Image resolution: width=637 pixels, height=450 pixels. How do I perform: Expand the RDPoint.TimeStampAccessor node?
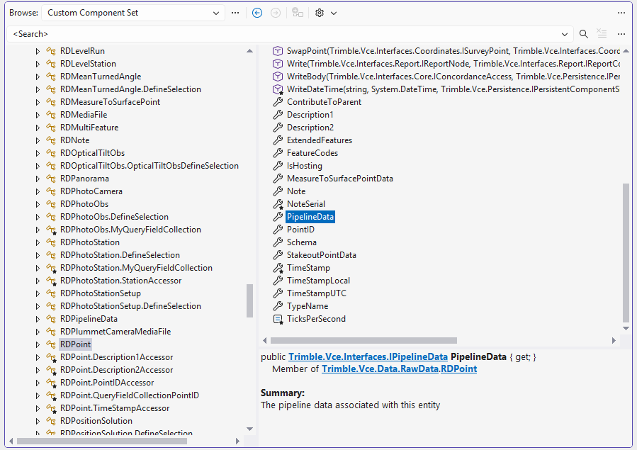point(38,408)
